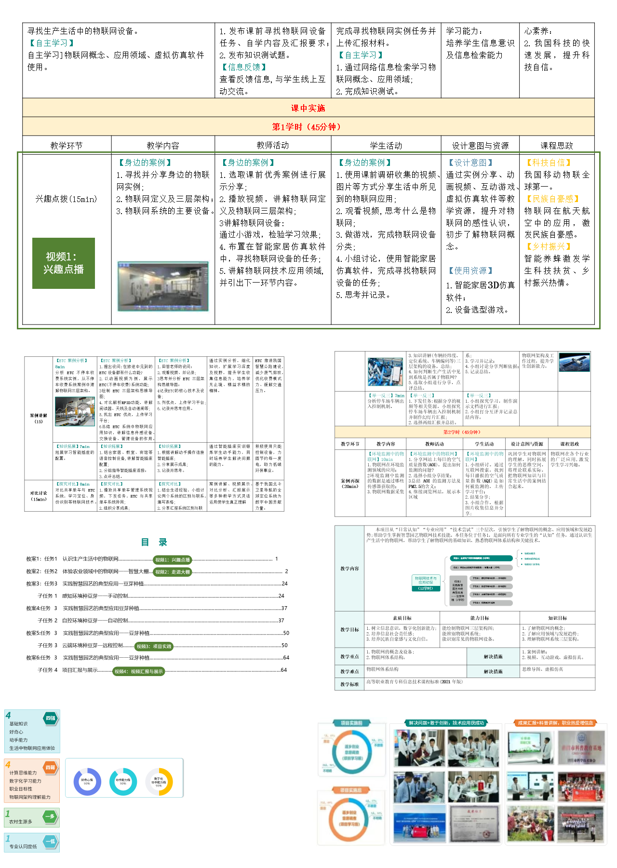Select the cyan 动手能力强 donut chart
617x868 pixels.
(x=123, y=782)
